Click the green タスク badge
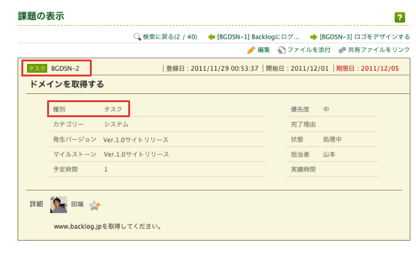416x255 pixels. [37, 68]
